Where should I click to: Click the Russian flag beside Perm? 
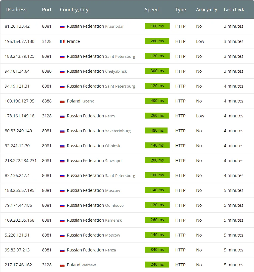point(62,116)
